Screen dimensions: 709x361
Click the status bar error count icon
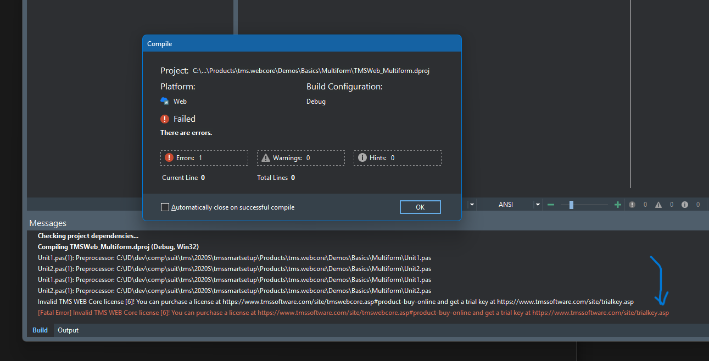pos(632,205)
